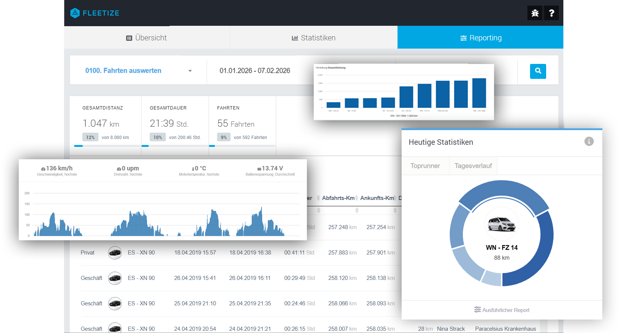
Task: Click the WN - FZ 14 van thumbnail
Action: [x=502, y=224]
